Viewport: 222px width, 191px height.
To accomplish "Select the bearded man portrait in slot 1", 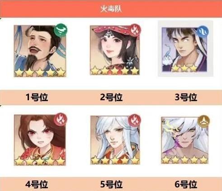I will pos(40,51).
